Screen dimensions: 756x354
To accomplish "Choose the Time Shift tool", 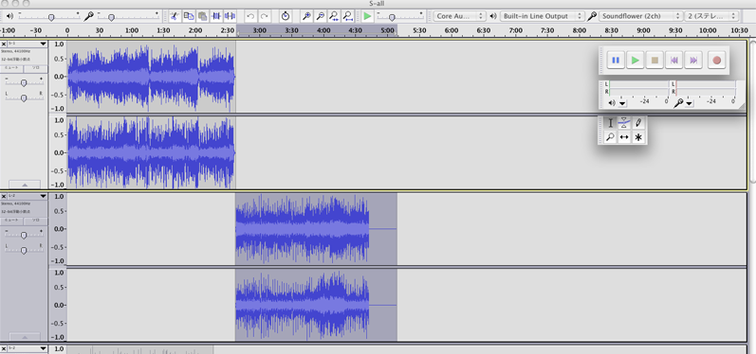I will click(624, 137).
